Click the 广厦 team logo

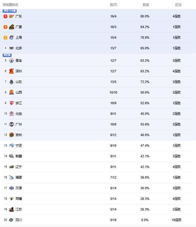[12, 27]
